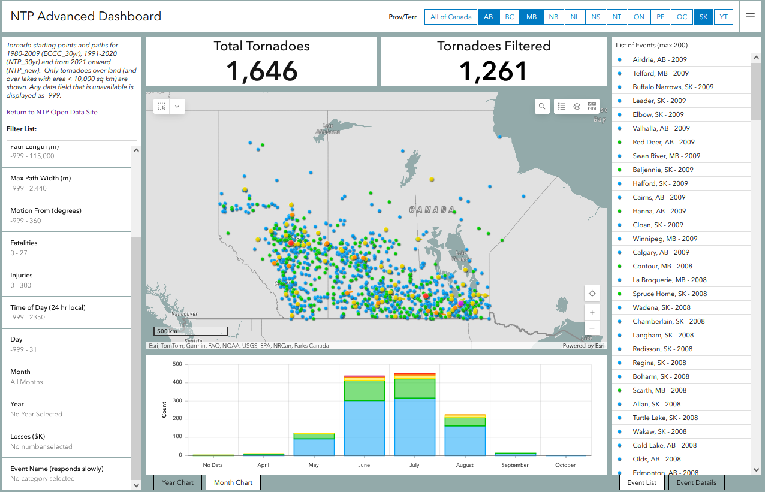Select the May bar in month chart
Image resolution: width=765 pixels, height=492 pixels.
coord(314,444)
